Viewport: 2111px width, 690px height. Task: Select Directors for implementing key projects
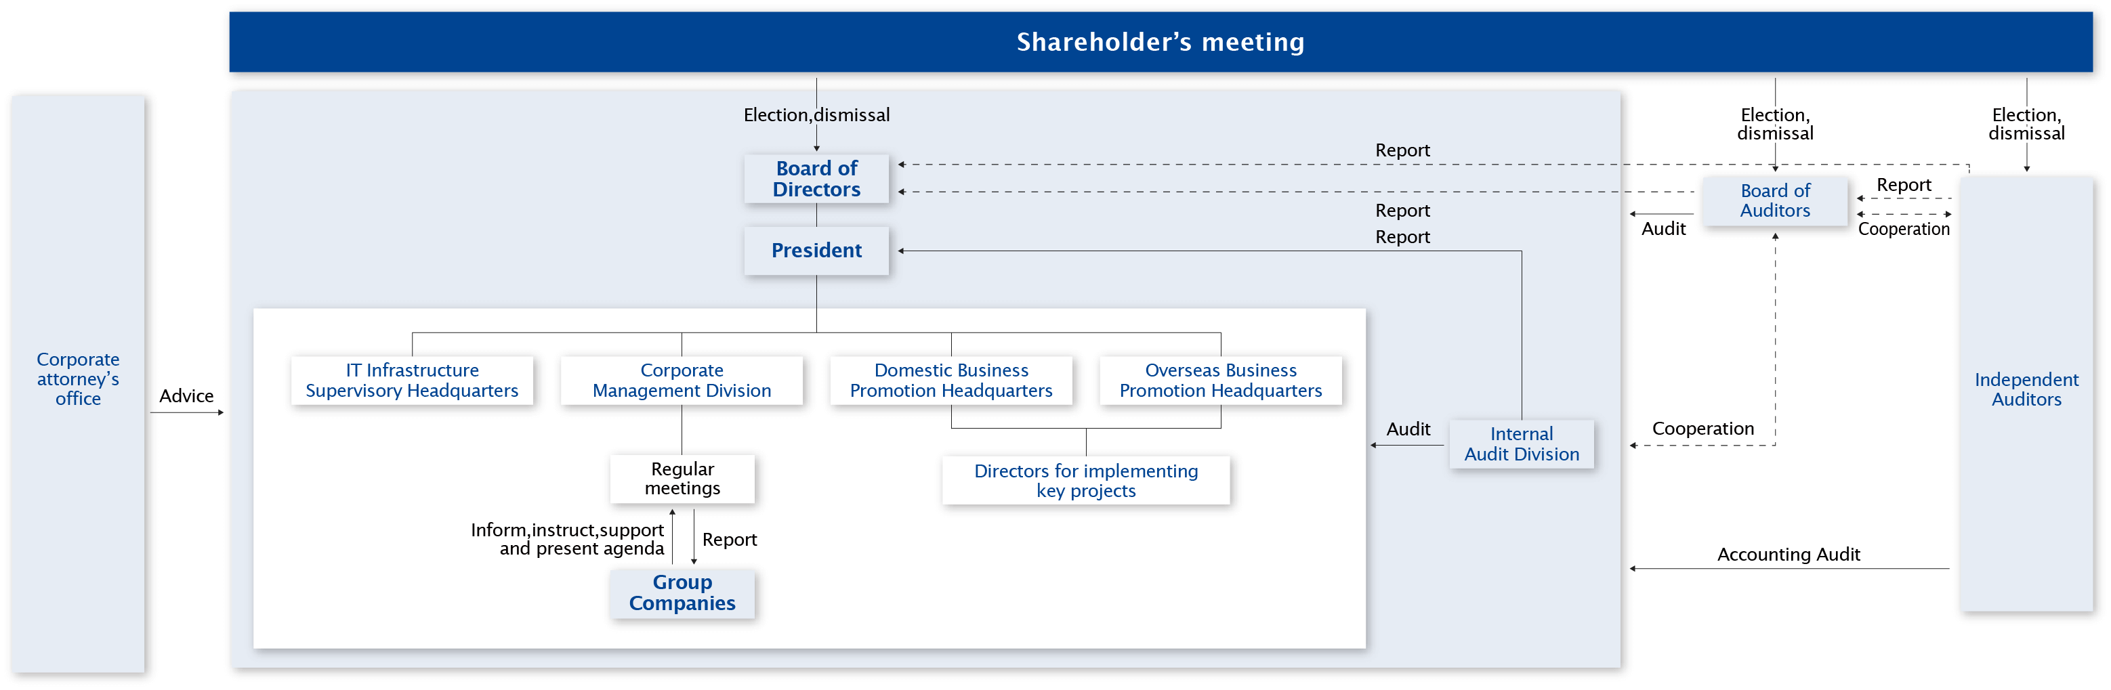tap(1086, 481)
